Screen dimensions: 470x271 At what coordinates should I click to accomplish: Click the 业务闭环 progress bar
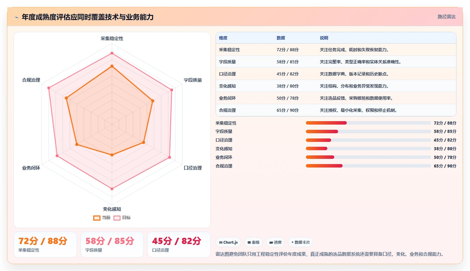[x=368, y=157]
